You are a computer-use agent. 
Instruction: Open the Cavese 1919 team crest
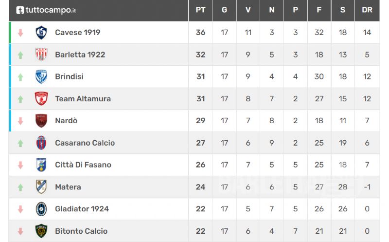click(41, 33)
